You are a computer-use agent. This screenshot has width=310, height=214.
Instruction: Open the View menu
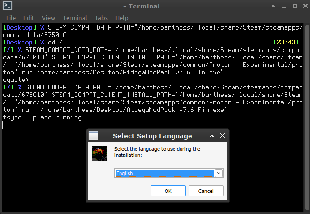coord(48,18)
